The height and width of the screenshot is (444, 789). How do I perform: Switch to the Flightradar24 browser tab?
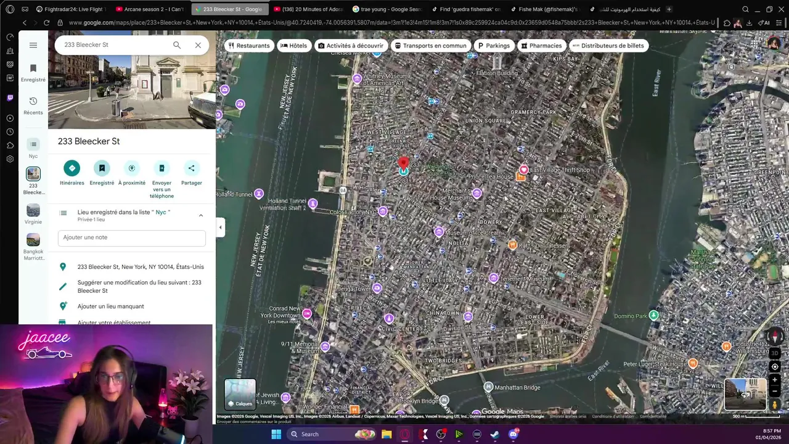71,9
